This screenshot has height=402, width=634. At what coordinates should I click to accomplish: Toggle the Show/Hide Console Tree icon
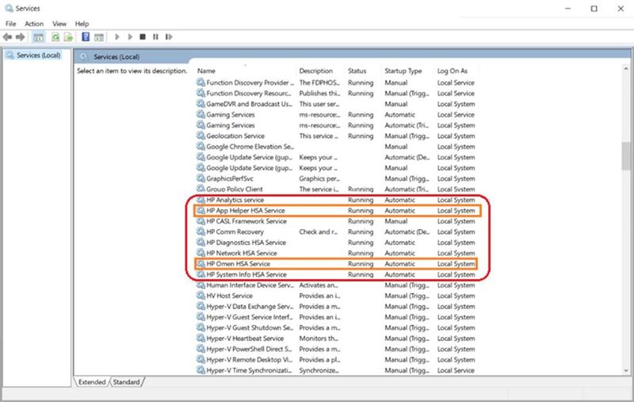point(38,37)
